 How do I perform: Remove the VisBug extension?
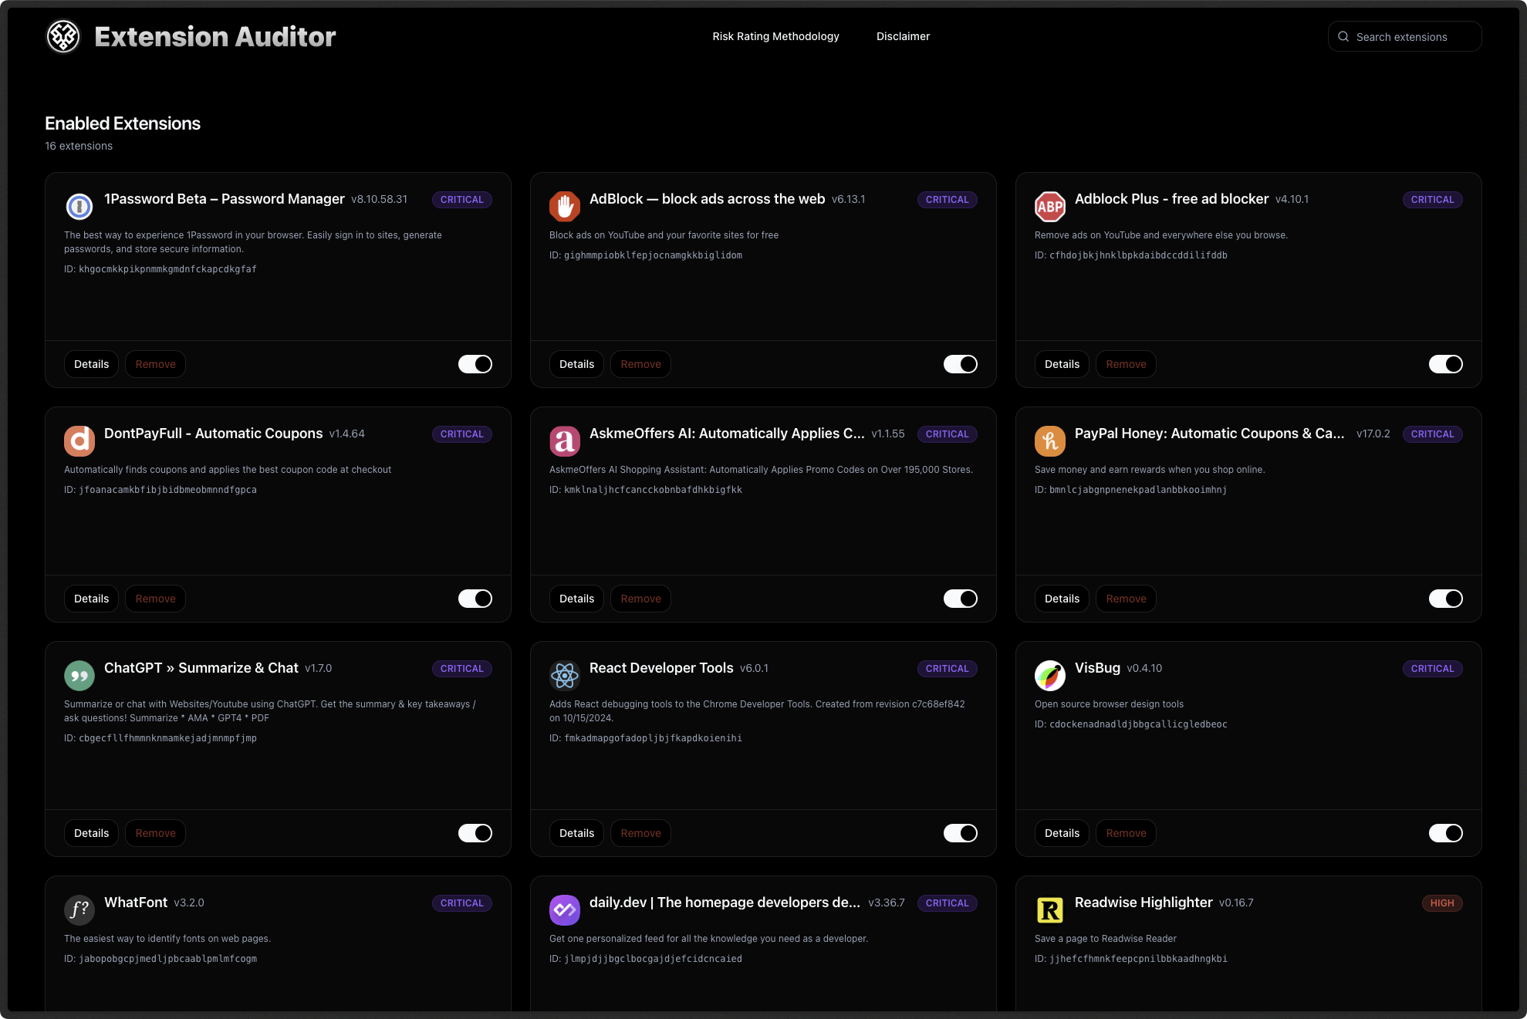click(x=1126, y=833)
